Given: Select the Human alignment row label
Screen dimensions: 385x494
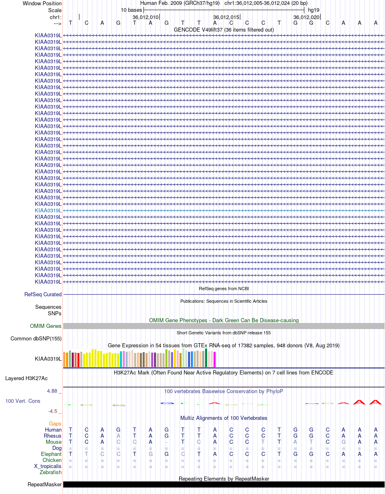Looking at the screenshot, I should (x=53, y=430).
